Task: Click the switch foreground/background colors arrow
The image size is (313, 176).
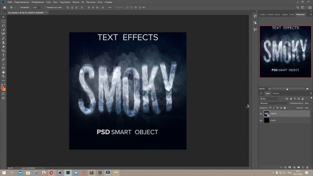Action: click(4, 85)
